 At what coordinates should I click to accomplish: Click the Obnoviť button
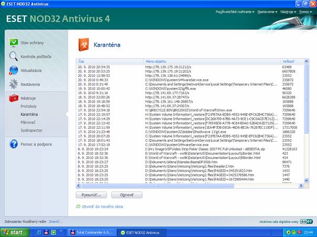(x=127, y=195)
